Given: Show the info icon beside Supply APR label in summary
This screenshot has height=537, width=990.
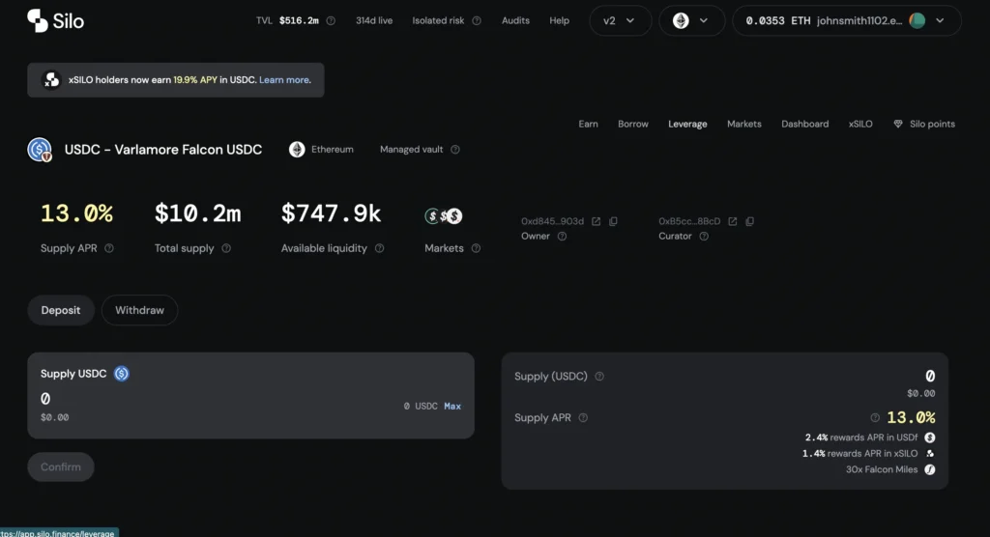Looking at the screenshot, I should (583, 418).
